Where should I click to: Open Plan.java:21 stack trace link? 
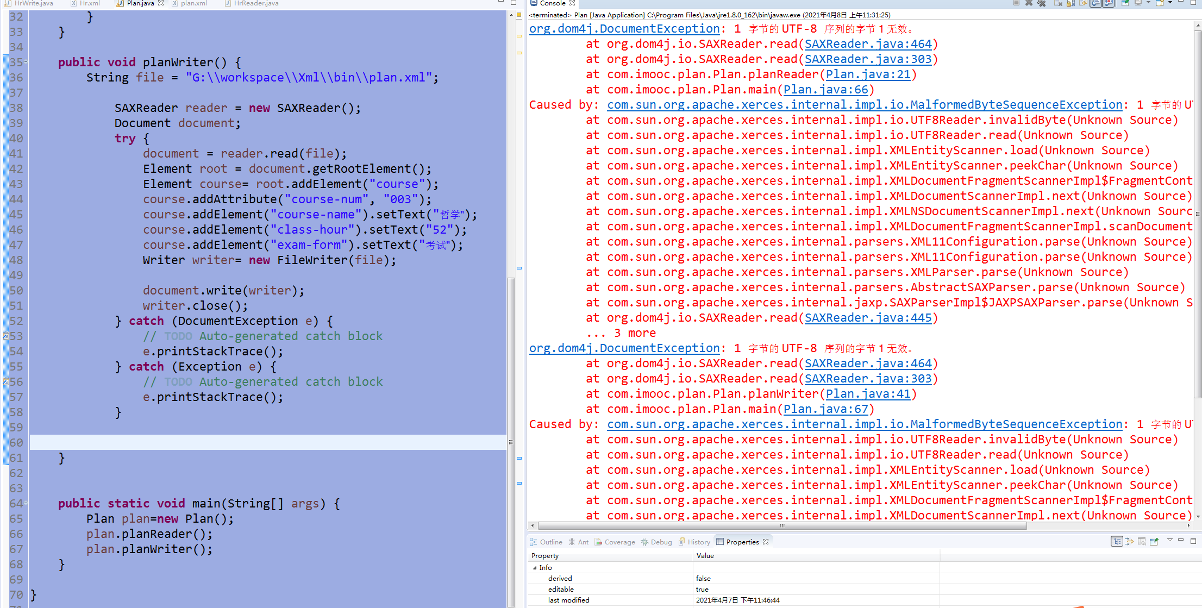point(868,74)
